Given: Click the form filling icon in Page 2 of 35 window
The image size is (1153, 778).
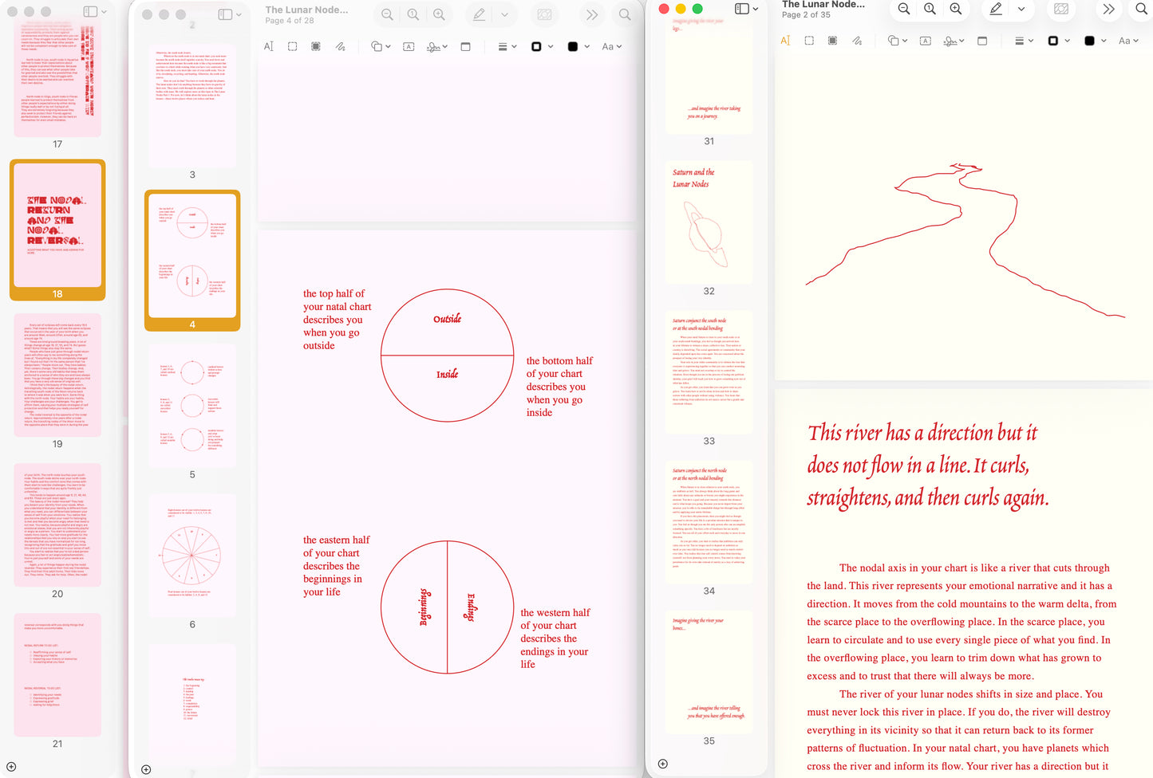Looking at the screenshot, I should [1061, 9].
